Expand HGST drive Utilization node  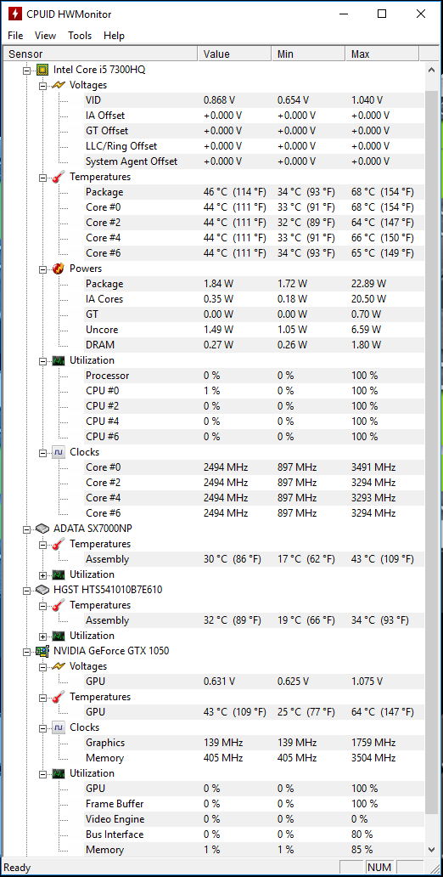coord(43,636)
